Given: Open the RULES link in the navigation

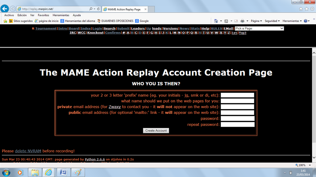Looking at the screenshot, I should [x=216, y=28].
